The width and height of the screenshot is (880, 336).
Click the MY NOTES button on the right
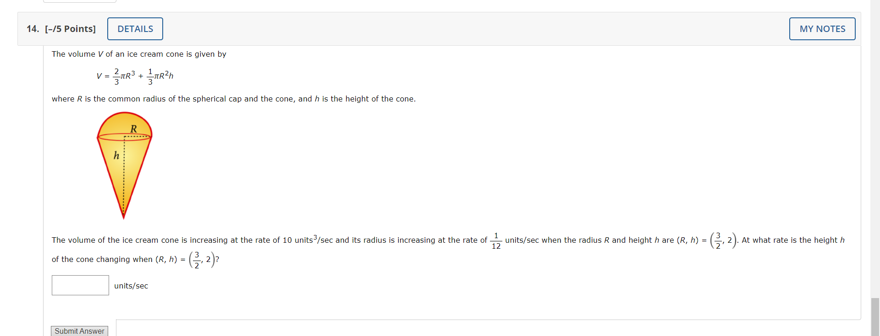(822, 28)
